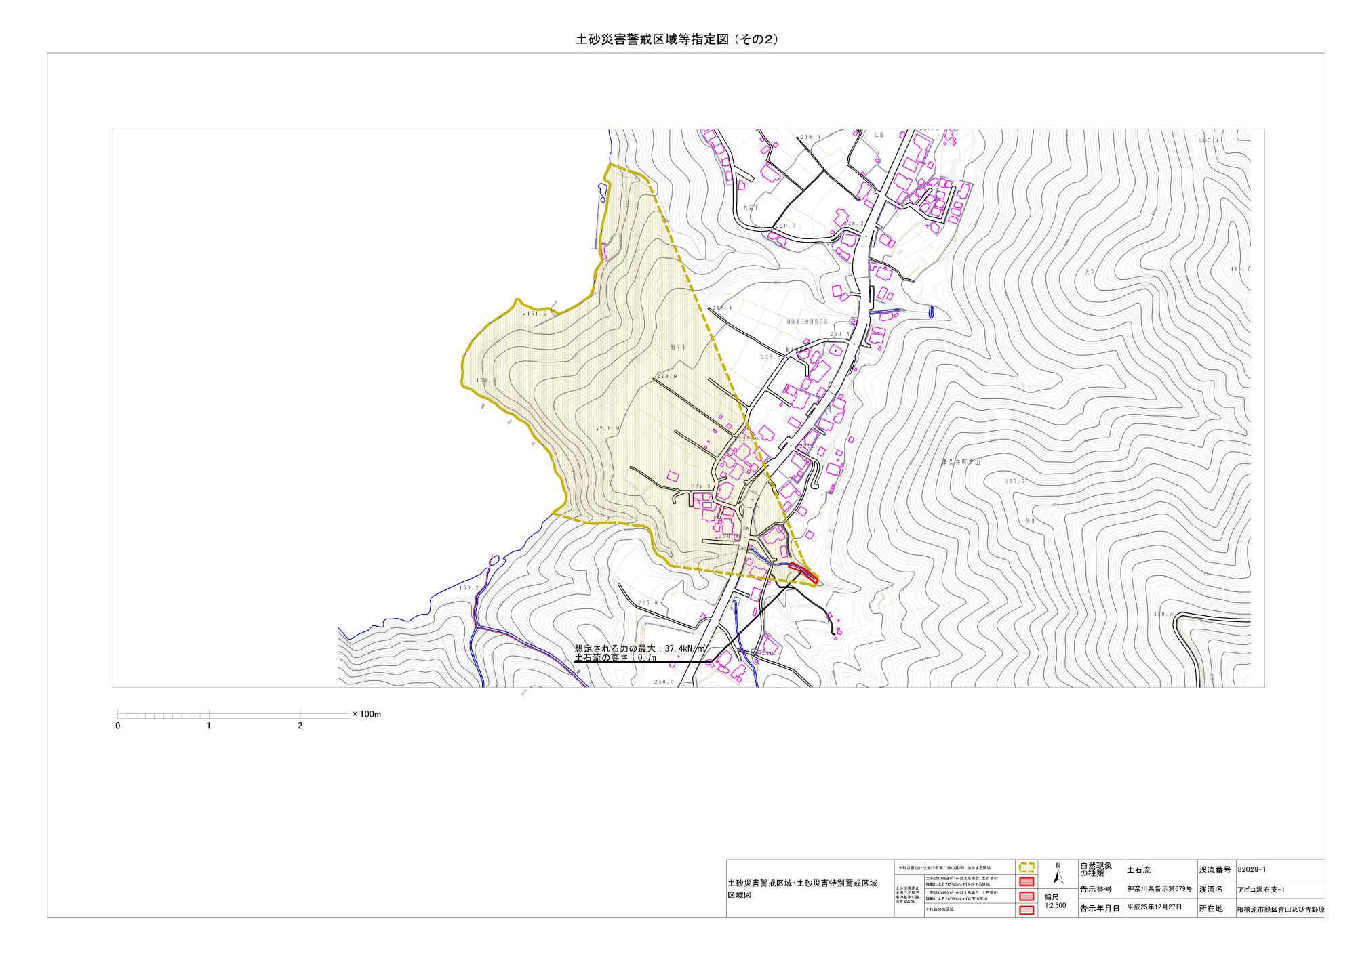The height and width of the screenshot is (958, 1356).
Task: Click the 想定される力の最大 37.4kN annotation
Action: click(x=639, y=648)
